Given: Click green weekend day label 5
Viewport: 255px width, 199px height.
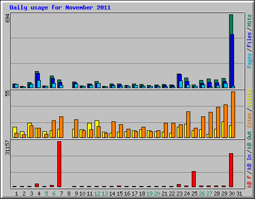Looking at the screenshot, I should (46, 194).
